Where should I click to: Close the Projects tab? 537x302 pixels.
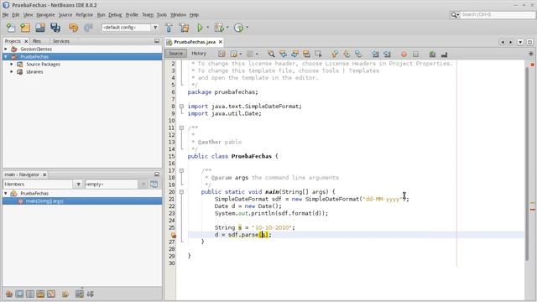point(26,41)
